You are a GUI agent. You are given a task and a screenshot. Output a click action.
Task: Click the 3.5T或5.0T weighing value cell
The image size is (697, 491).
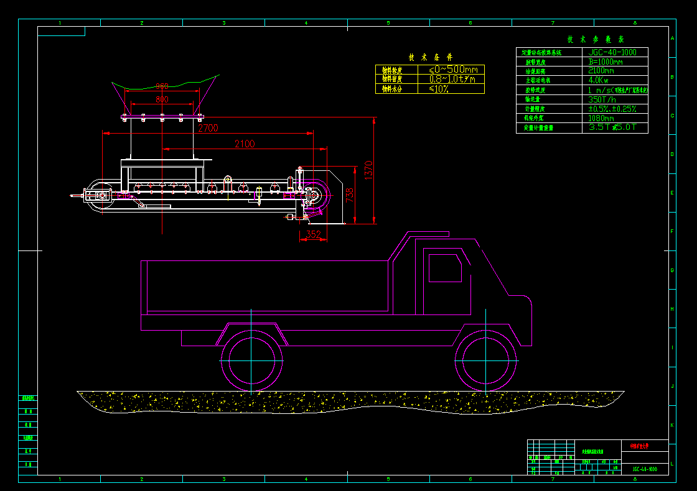tap(612, 126)
